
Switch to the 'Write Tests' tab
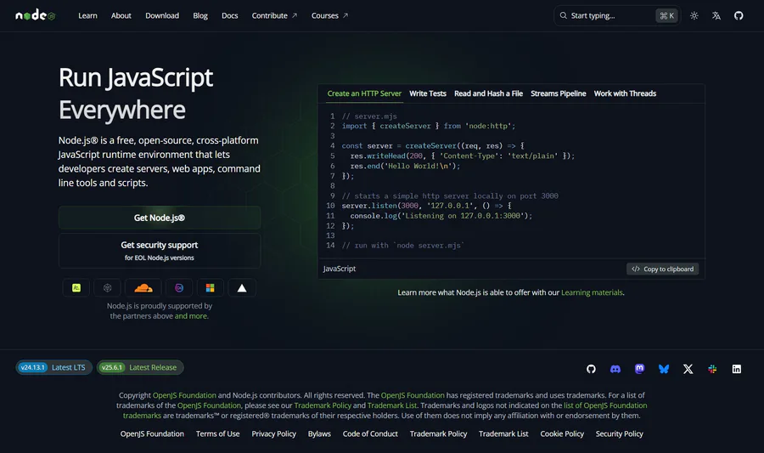[427, 93]
